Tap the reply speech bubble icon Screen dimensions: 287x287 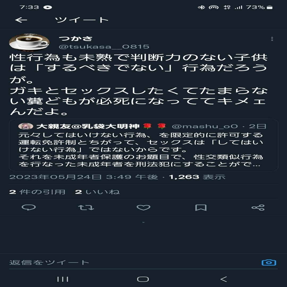pos(29,207)
